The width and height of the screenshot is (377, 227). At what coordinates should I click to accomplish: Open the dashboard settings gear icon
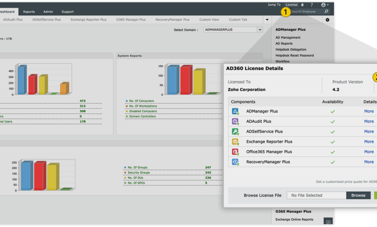pyautogui.click(x=328, y=20)
